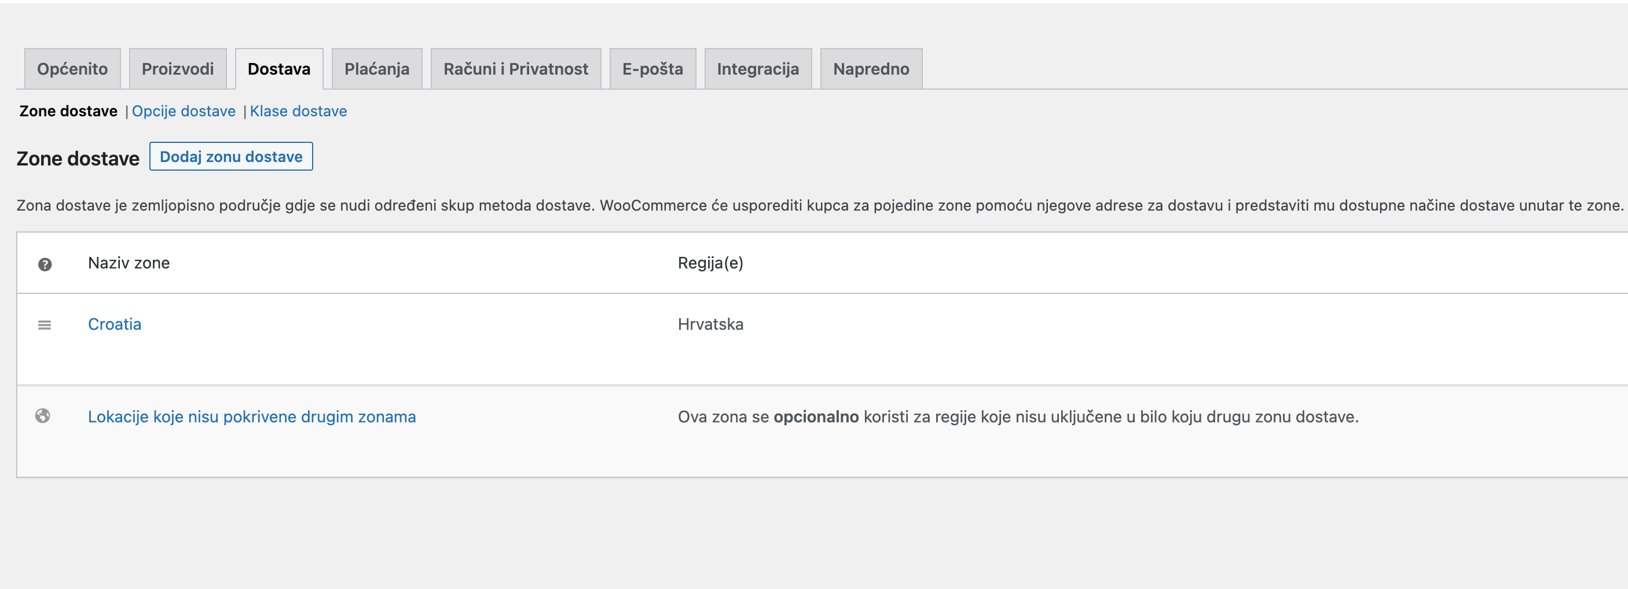The image size is (1628, 589).
Task: Open the Napredno tab
Action: coord(871,68)
